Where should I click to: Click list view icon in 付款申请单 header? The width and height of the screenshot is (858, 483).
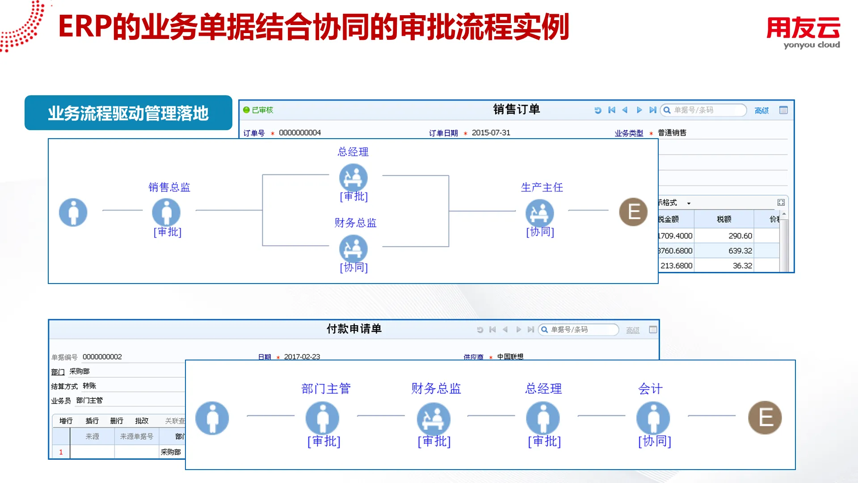click(653, 330)
